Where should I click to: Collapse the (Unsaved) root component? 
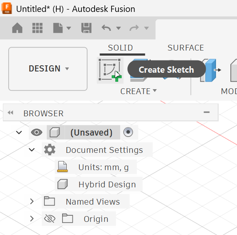(19, 133)
